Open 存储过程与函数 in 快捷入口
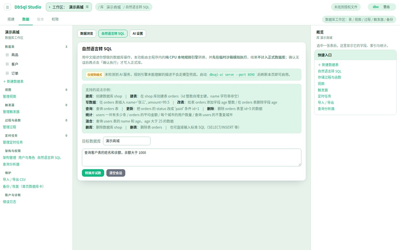Screen dimensions: 400x250 329,77
